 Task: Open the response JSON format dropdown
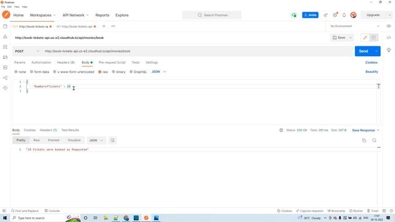(96, 141)
